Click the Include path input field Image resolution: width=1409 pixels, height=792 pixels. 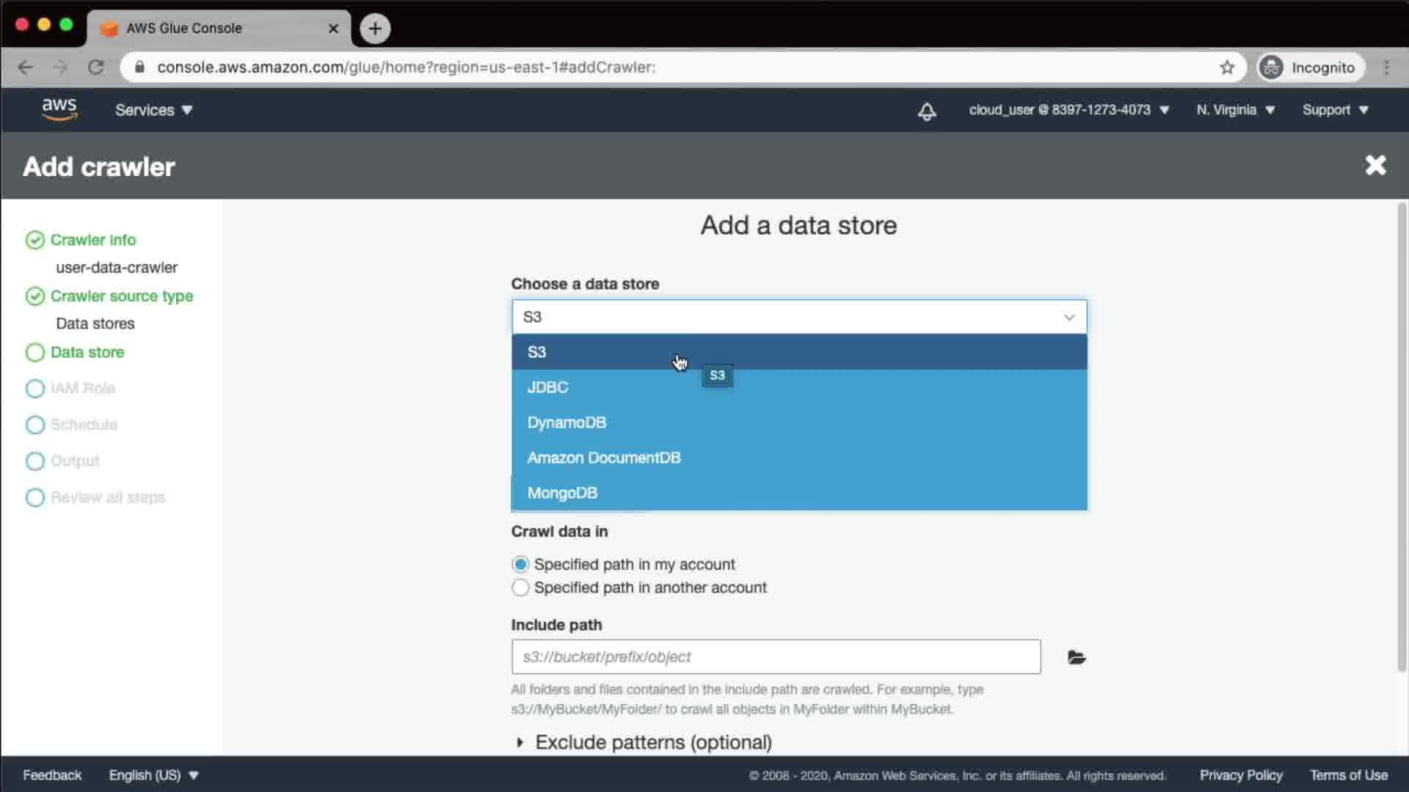pyautogui.click(x=775, y=657)
